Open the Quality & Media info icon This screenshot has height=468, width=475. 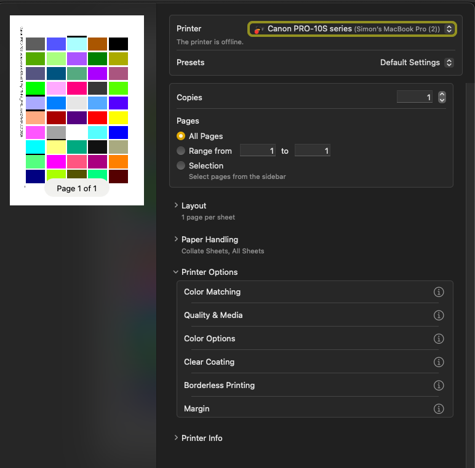click(439, 315)
